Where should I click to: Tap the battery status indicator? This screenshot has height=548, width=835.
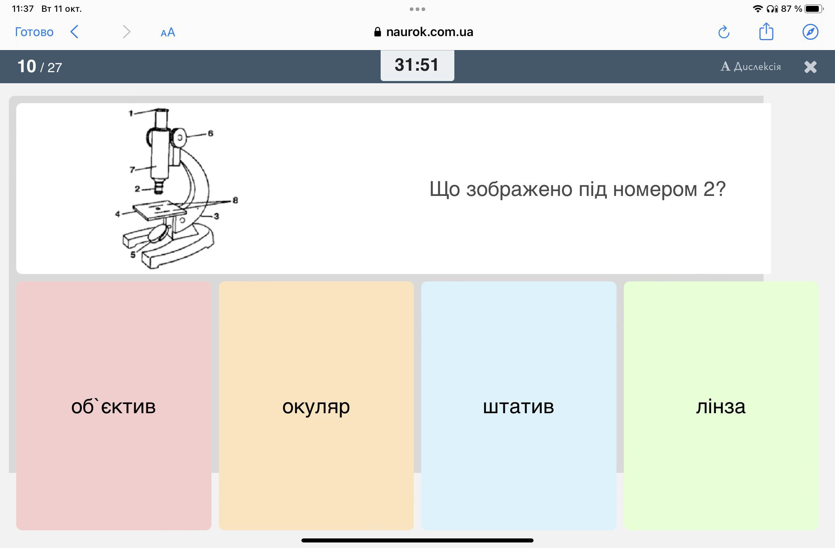[x=814, y=9]
